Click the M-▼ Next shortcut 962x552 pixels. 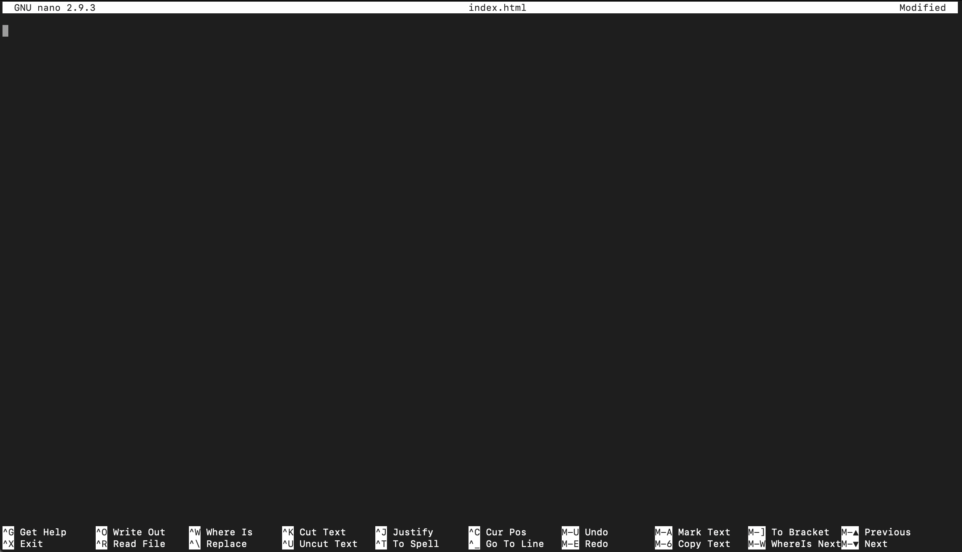865,544
